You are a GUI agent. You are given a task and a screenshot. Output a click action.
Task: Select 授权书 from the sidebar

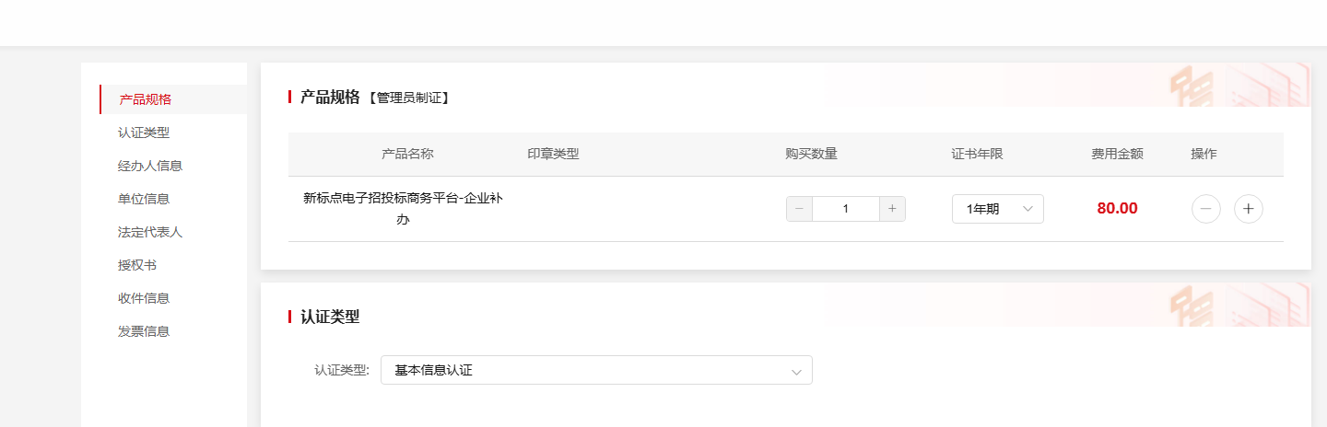pyautogui.click(x=137, y=265)
